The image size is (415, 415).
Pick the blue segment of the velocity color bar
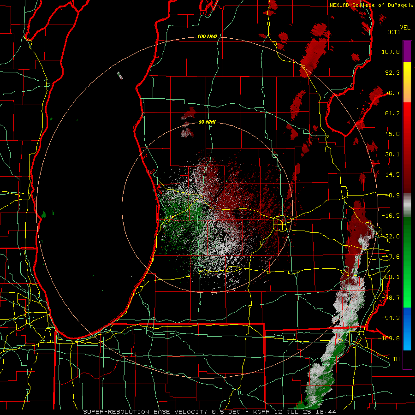tap(407, 329)
